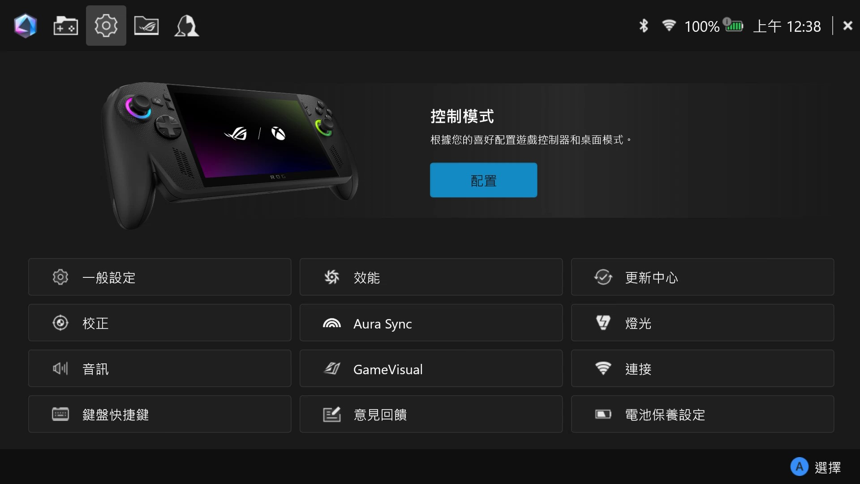Image resolution: width=860 pixels, height=484 pixels.
Task: Open the 燈光 lighting settings
Action: (702, 323)
